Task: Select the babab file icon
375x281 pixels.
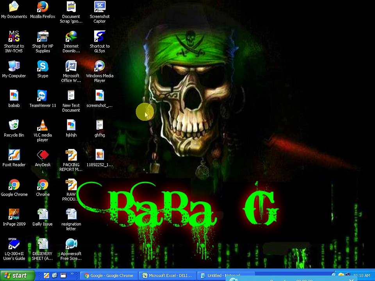Action: [x=14, y=99]
